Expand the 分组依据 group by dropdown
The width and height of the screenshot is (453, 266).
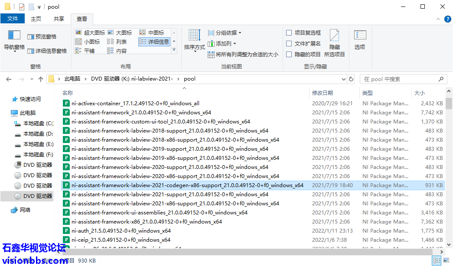pos(225,32)
